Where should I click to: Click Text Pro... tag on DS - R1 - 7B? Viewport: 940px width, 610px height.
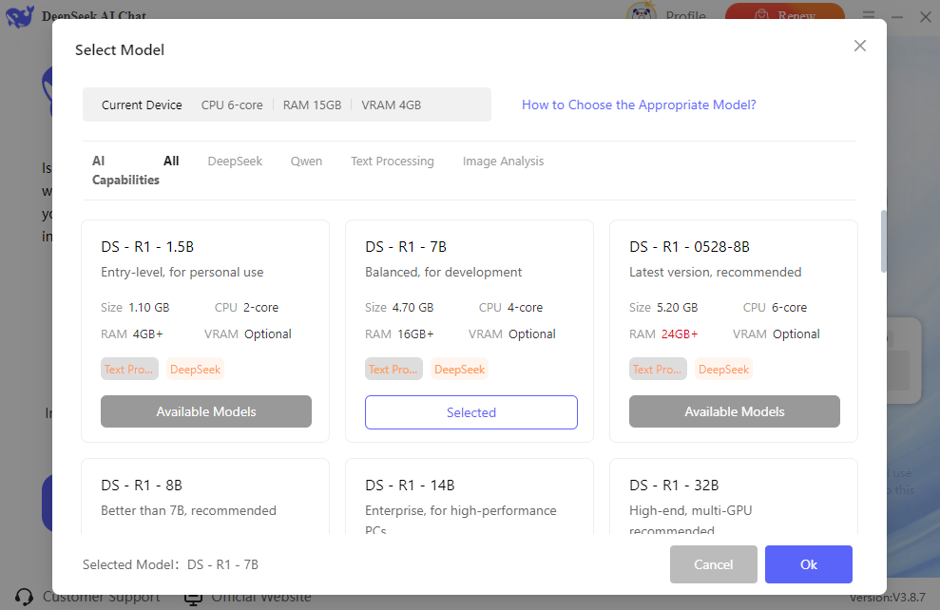pyautogui.click(x=393, y=369)
